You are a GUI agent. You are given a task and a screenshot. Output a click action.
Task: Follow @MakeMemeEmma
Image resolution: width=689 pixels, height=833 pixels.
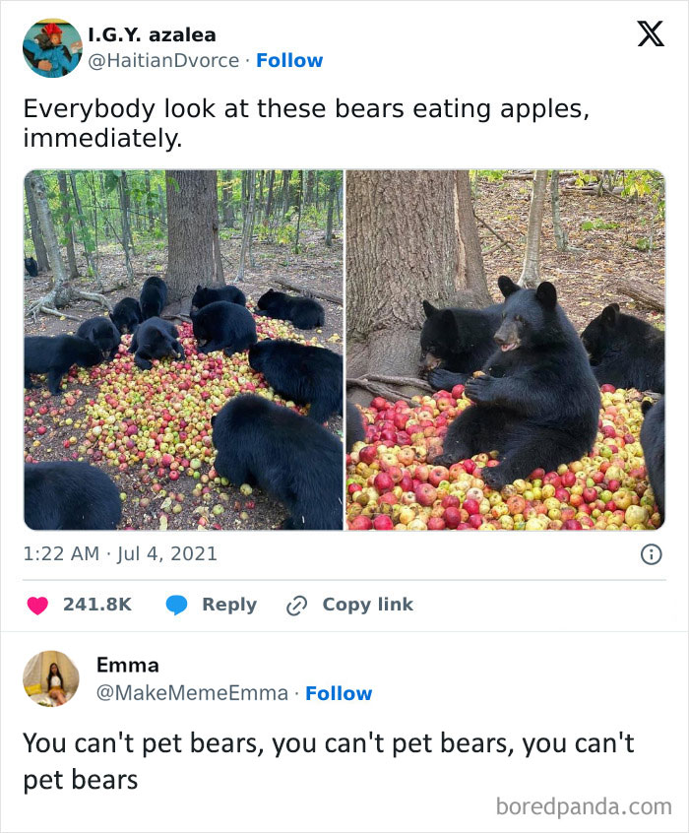338,694
